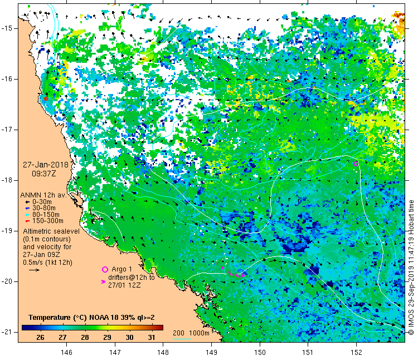Click the magenta Argo circle in legend
This screenshot has height=356, width=418.
click(104, 269)
